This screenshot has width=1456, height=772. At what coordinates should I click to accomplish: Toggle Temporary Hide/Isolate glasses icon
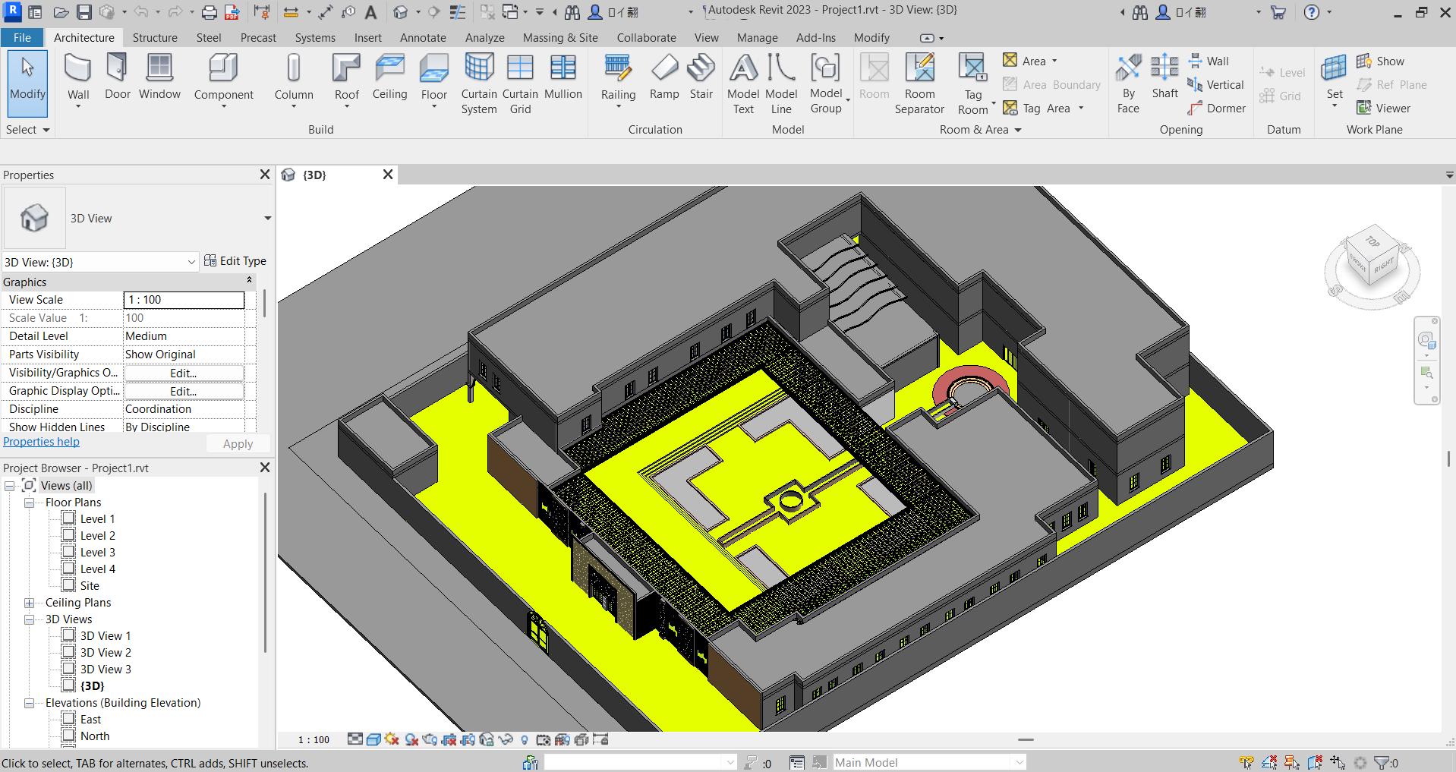506,739
